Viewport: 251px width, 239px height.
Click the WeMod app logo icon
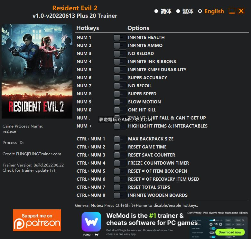click(x=91, y=222)
